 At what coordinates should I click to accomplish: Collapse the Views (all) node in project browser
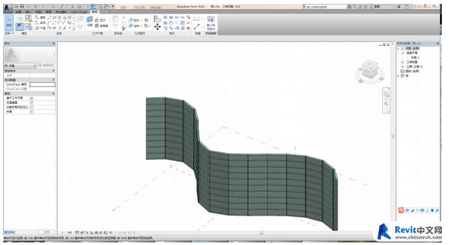coord(398,49)
